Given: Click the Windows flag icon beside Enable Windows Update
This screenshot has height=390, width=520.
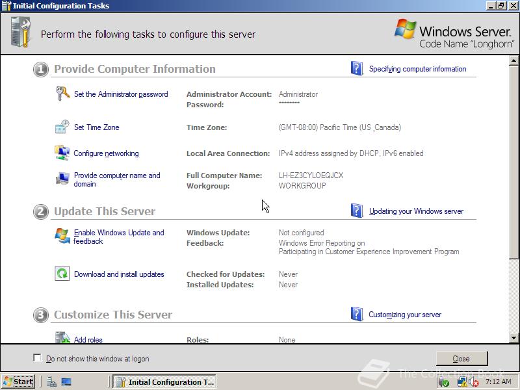Looking at the screenshot, I should click(x=62, y=236).
